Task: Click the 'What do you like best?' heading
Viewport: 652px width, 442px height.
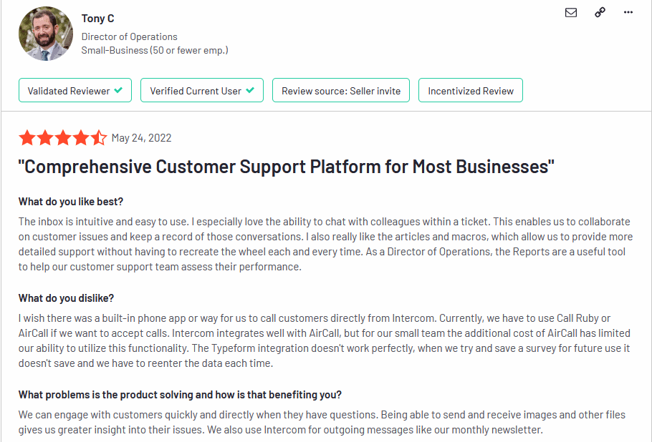Action: pos(71,202)
